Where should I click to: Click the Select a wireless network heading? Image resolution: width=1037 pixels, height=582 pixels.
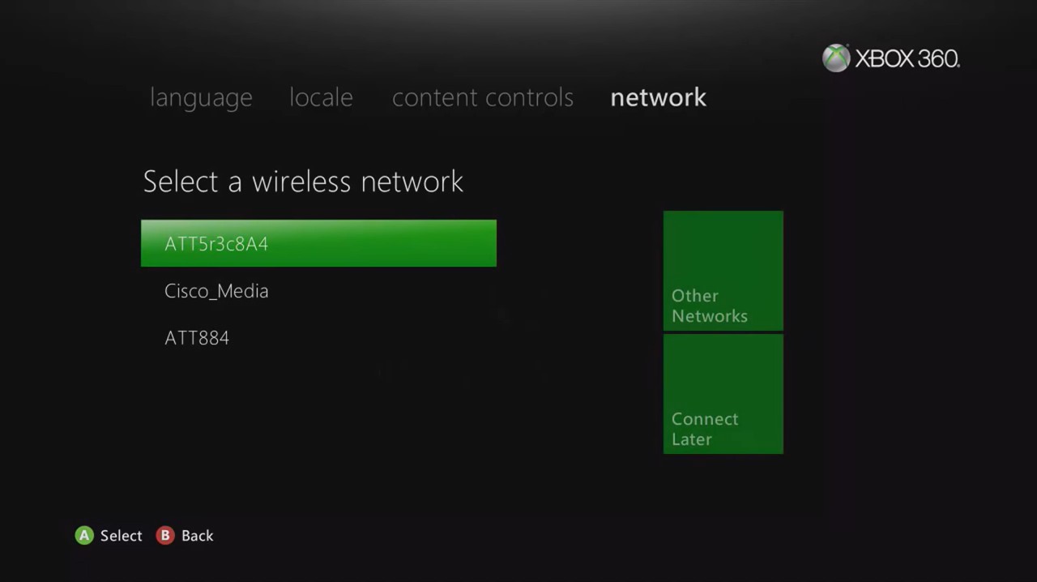point(303,182)
